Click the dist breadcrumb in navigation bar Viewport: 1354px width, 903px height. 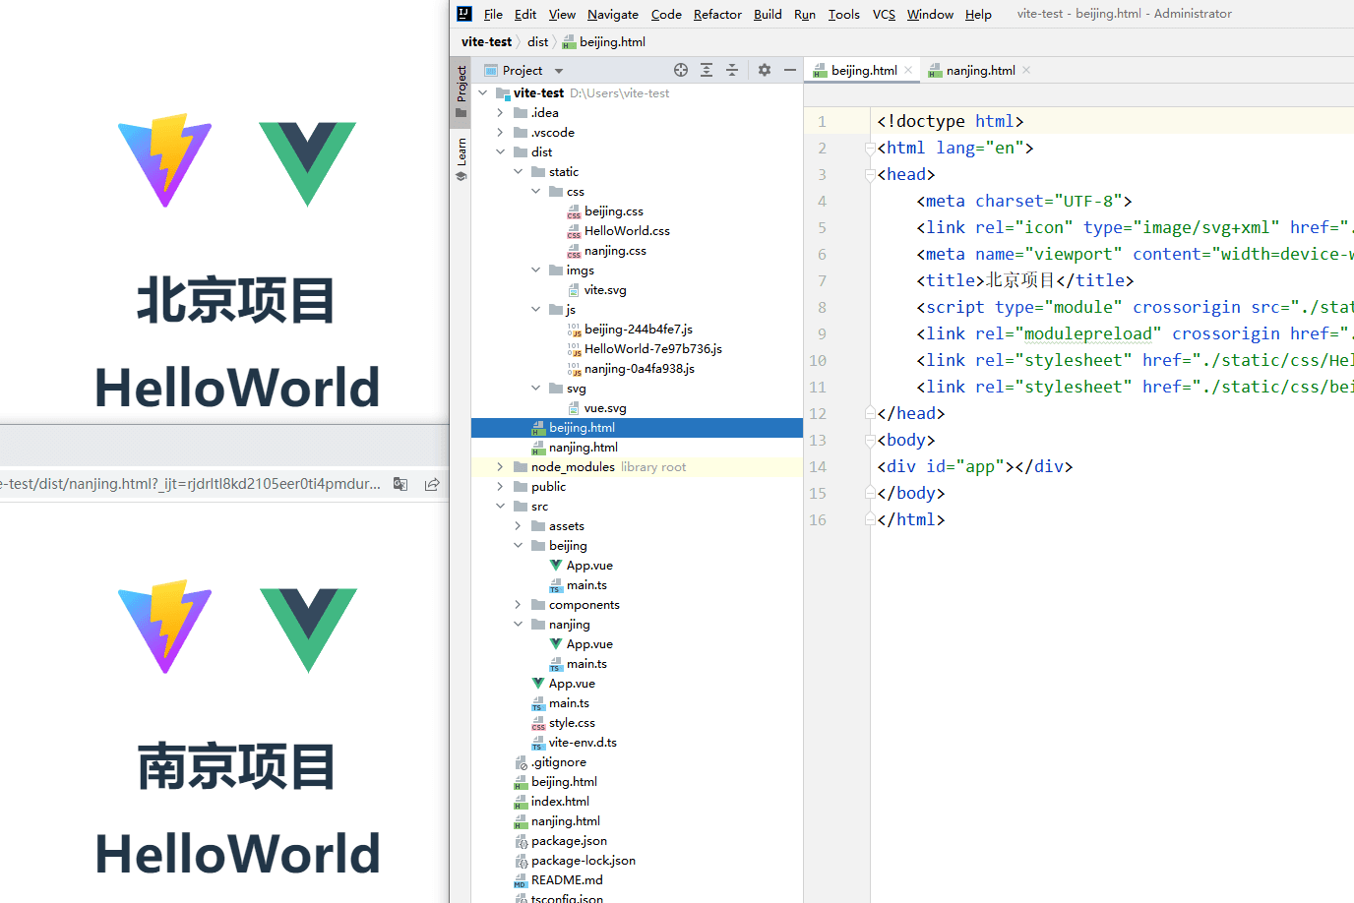tap(537, 42)
